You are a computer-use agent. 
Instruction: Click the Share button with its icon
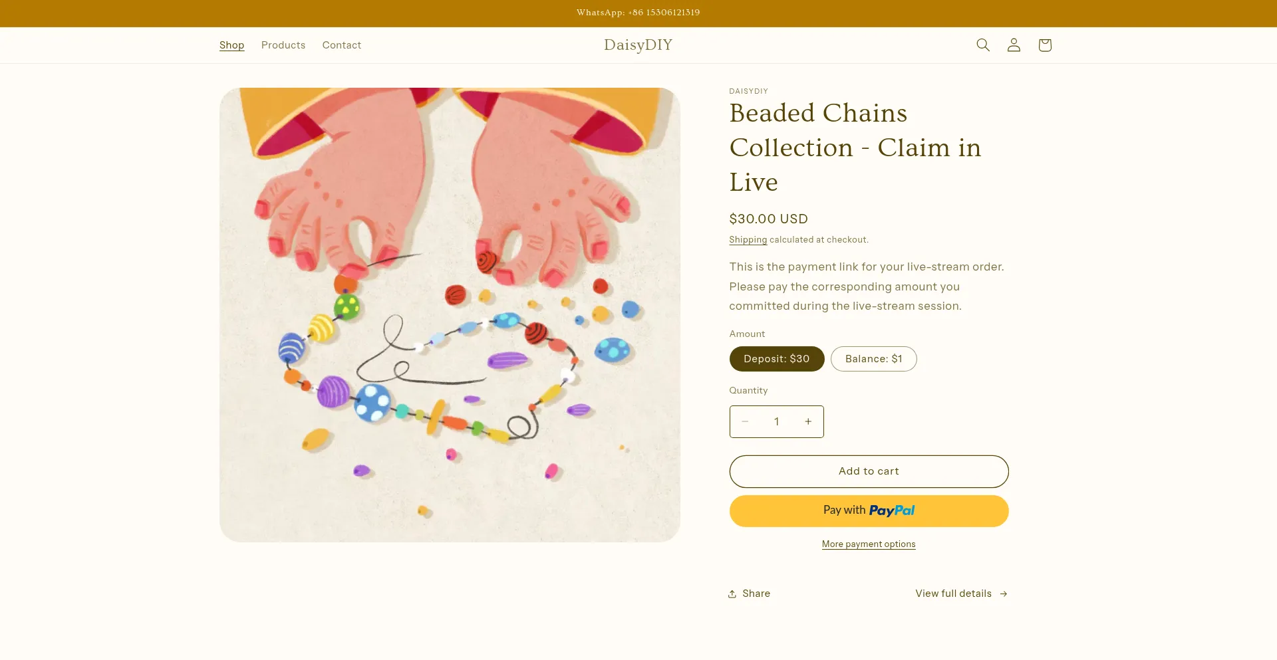point(749,594)
